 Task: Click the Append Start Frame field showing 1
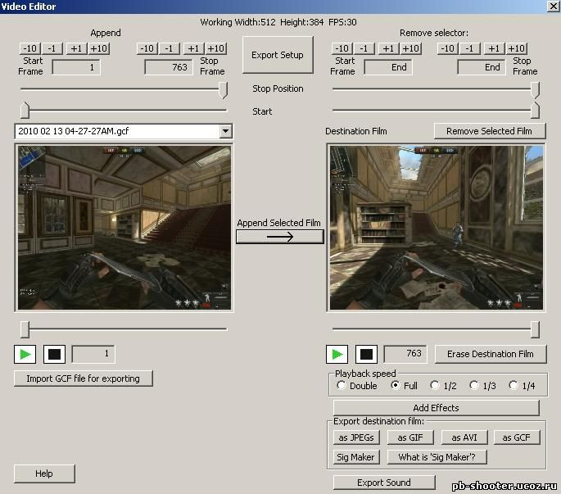pyautogui.click(x=76, y=67)
